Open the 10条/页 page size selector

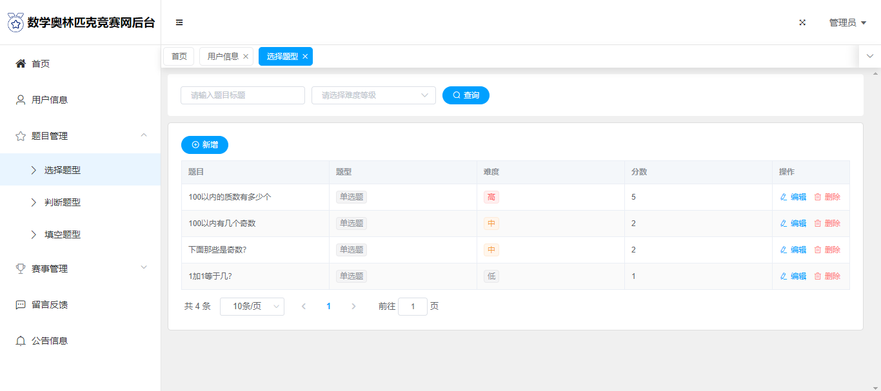[252, 307]
